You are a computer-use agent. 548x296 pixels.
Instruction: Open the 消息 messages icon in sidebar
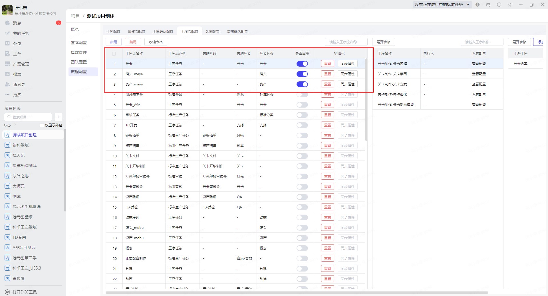click(x=8, y=23)
